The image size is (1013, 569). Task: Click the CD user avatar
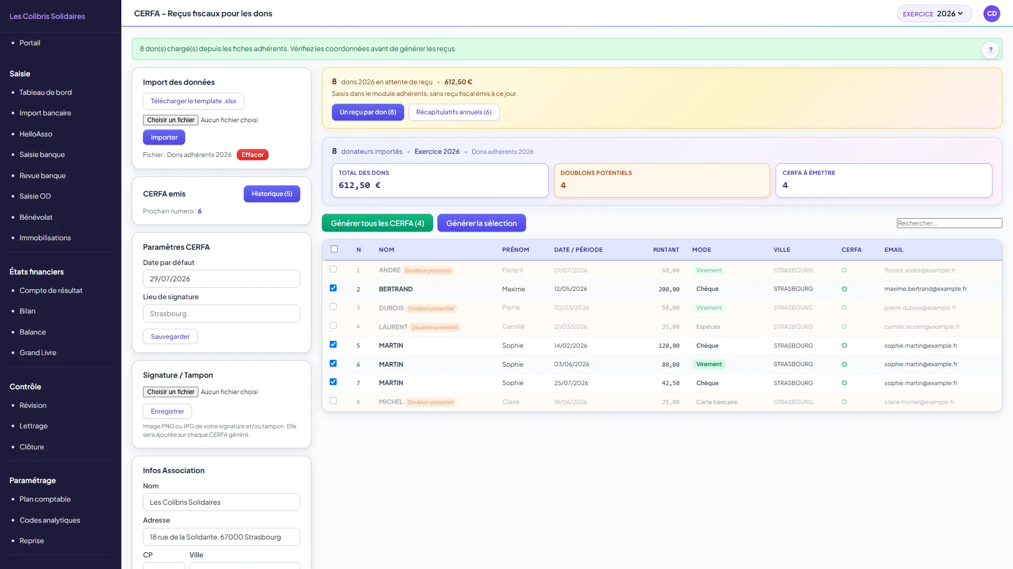click(992, 14)
